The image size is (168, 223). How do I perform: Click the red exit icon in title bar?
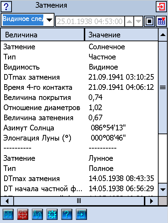[x=161, y=6]
